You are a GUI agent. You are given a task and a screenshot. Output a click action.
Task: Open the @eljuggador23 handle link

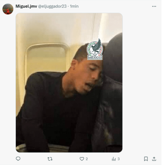click(52, 6)
